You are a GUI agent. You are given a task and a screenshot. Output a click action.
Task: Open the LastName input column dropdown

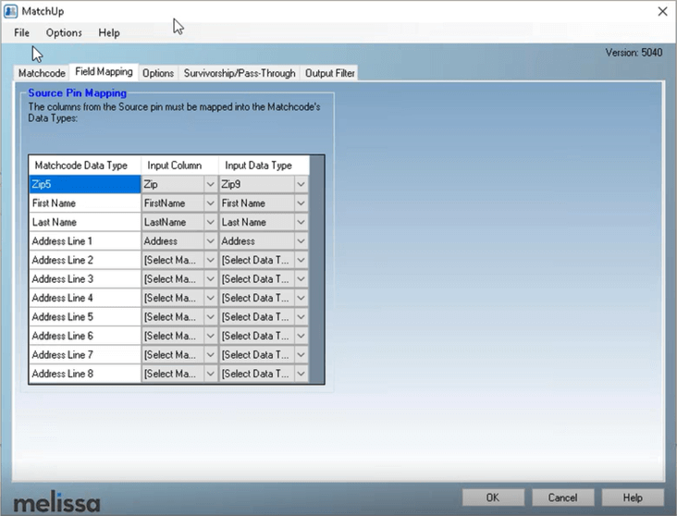click(210, 222)
